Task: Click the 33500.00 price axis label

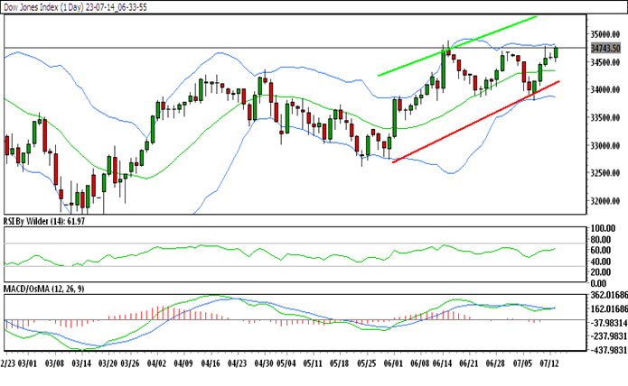Action: coord(605,117)
